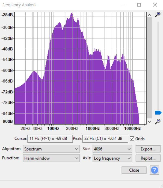Click the Close button
The height and width of the screenshot is (188, 163).
coord(134,170)
